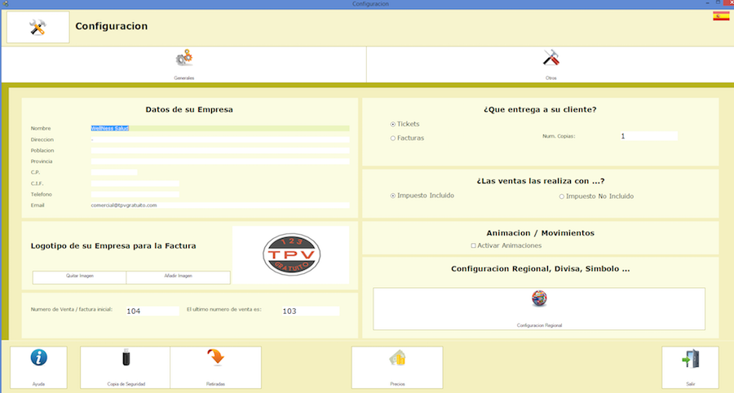
Task: Click the Configuracion tools icon in header
Action: 38,27
